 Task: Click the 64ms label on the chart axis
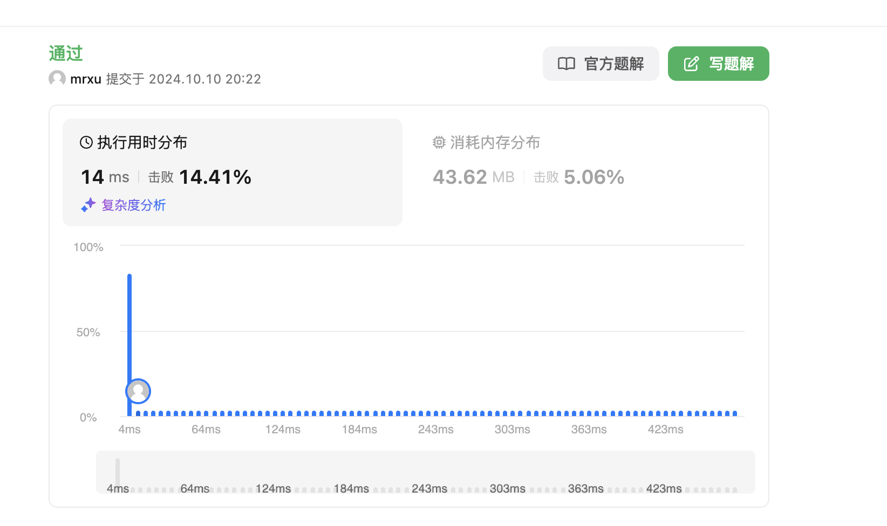[x=206, y=430]
